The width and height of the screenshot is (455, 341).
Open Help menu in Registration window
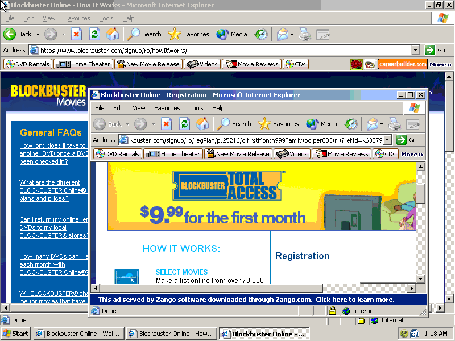(x=218, y=108)
